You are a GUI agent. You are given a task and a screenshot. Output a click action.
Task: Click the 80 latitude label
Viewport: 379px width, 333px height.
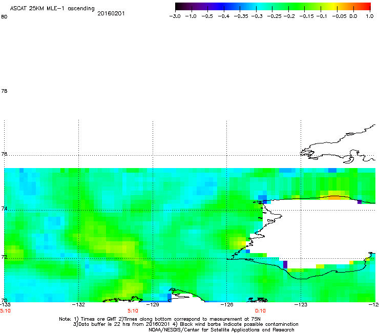4,17
